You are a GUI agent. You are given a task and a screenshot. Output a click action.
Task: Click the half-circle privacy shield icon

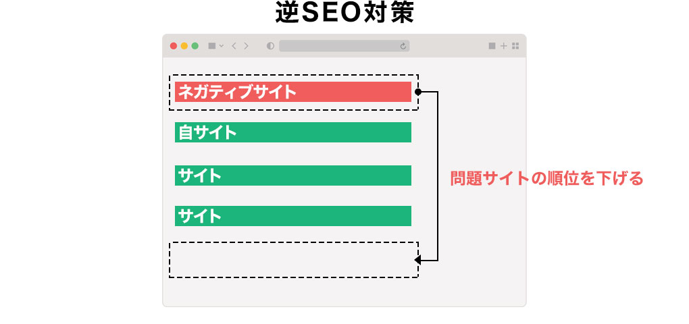tap(271, 46)
